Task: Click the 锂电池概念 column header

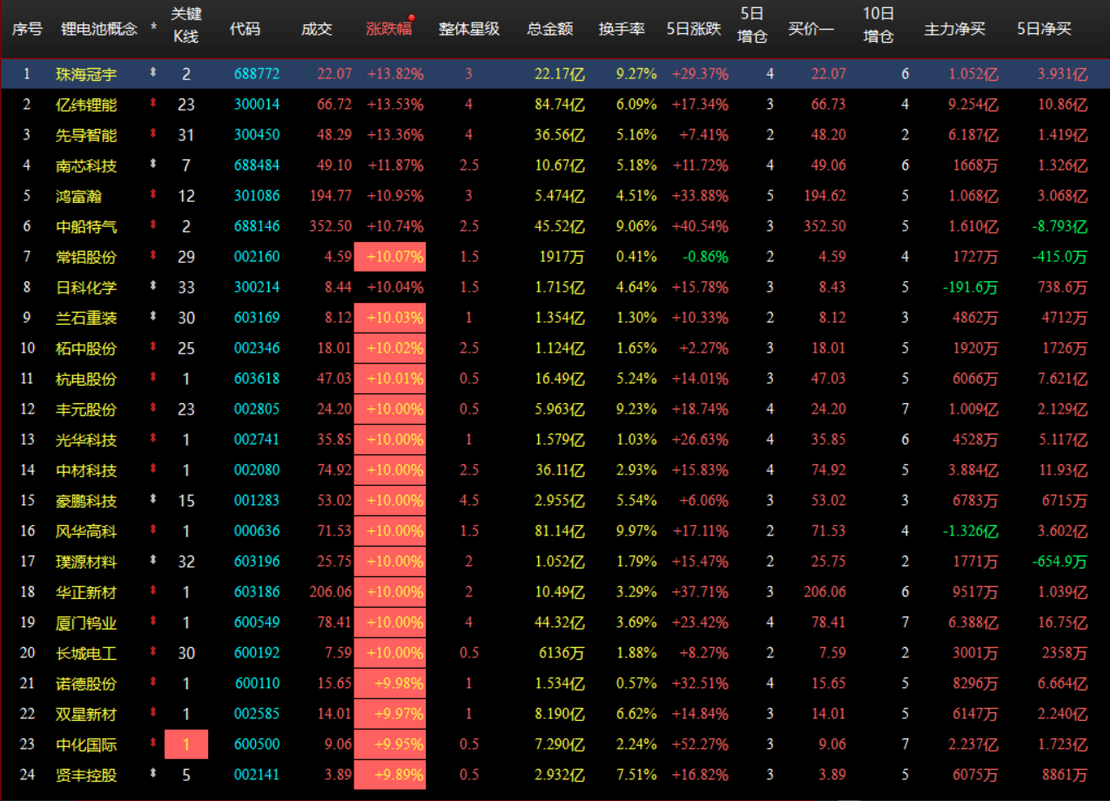Action: 99,29
